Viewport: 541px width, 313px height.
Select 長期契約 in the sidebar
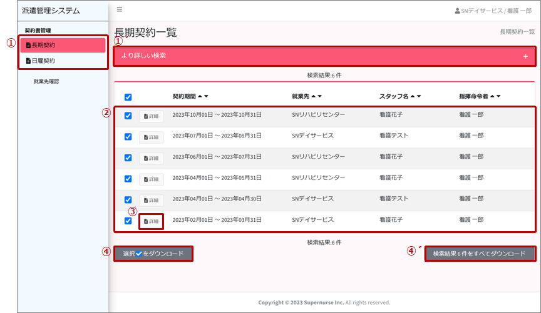point(63,45)
